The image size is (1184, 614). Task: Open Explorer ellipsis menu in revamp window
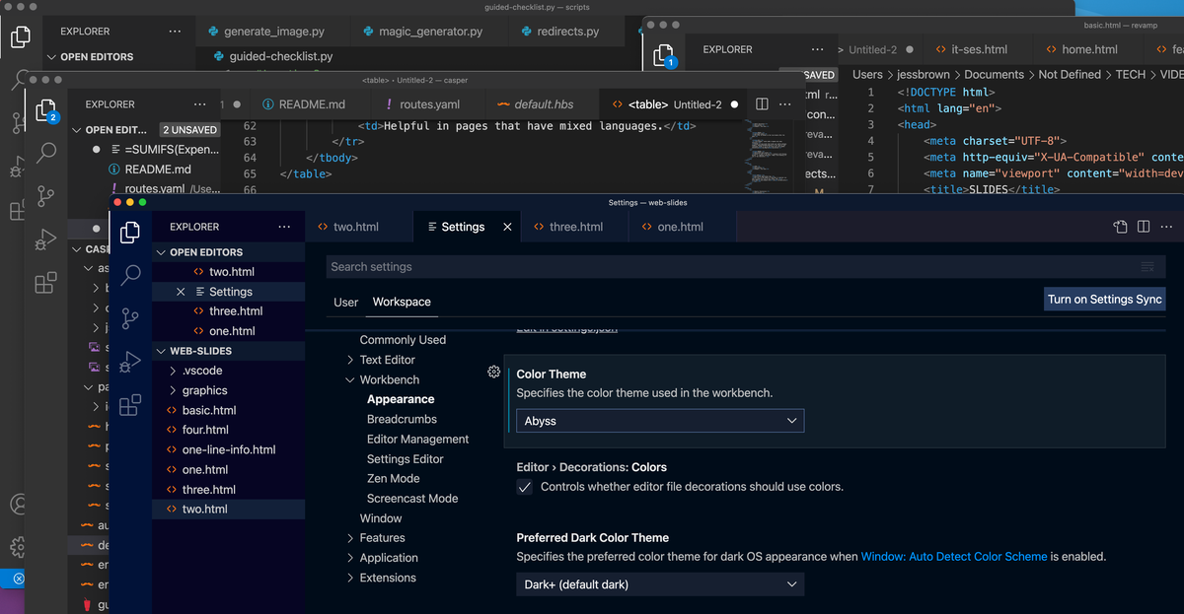(817, 49)
